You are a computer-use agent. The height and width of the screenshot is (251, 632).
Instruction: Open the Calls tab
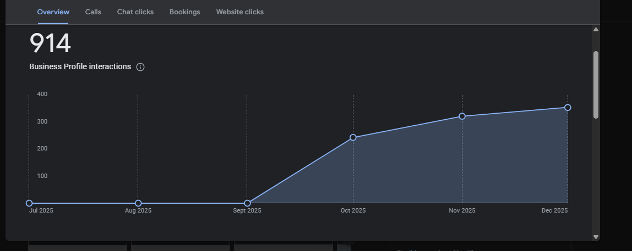93,12
